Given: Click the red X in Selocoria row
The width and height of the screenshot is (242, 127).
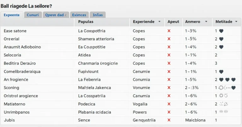Looking at the screenshot, I should [169, 55].
